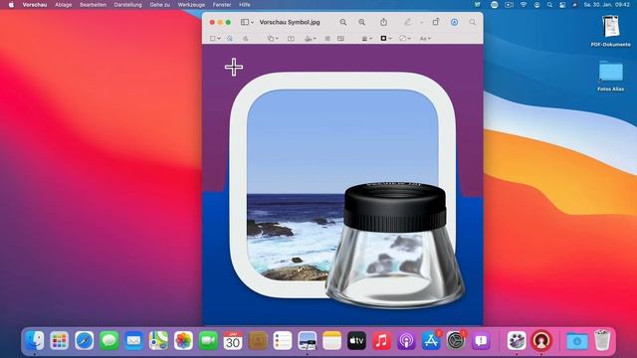637x358 pixels.
Task: Open the Shapes tool dropdown
Action: click(273, 38)
